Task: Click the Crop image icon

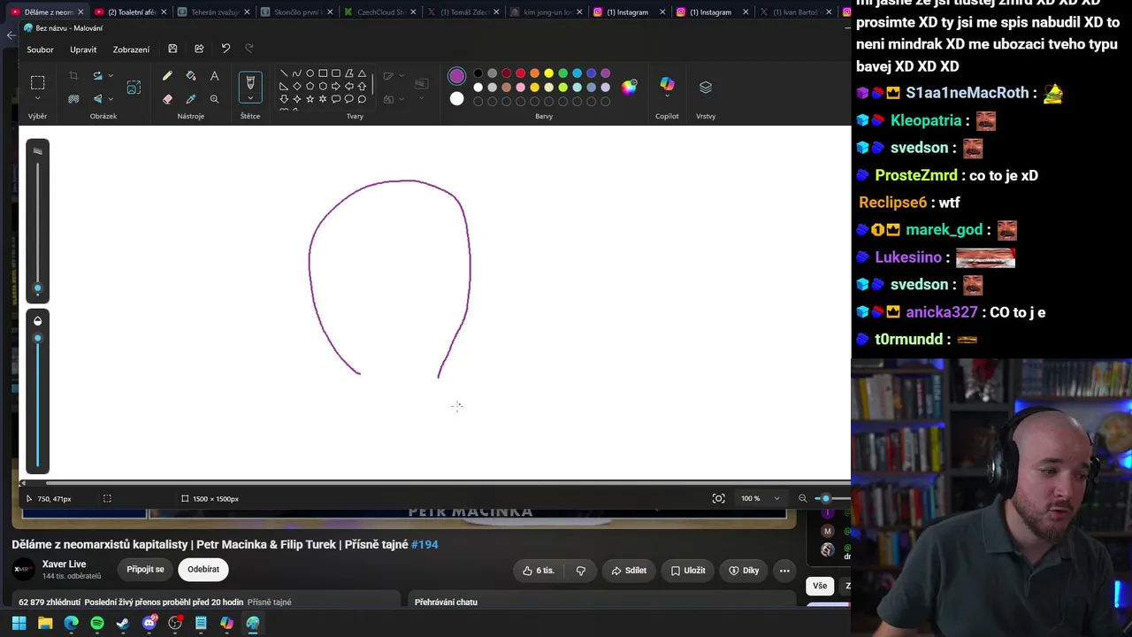Action: pos(73,76)
